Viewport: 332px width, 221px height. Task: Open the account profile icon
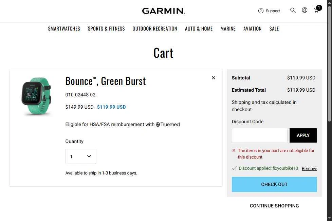coord(305,10)
